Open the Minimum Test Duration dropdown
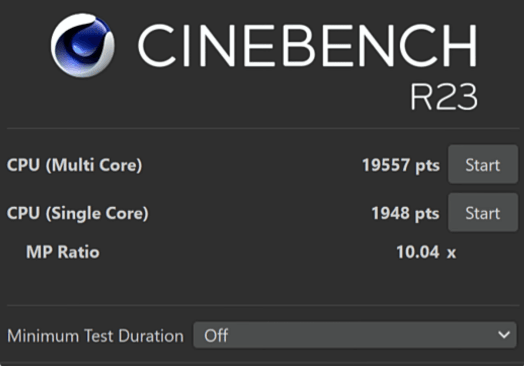This screenshot has height=366, width=524. pos(354,336)
